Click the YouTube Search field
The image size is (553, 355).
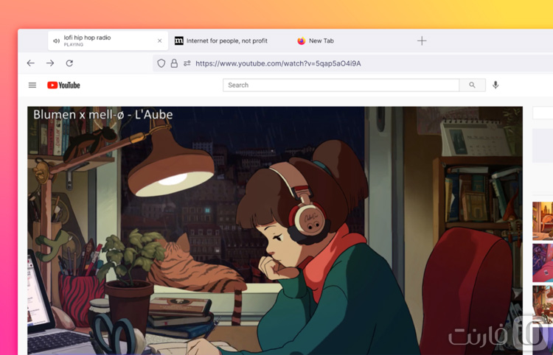click(x=341, y=85)
